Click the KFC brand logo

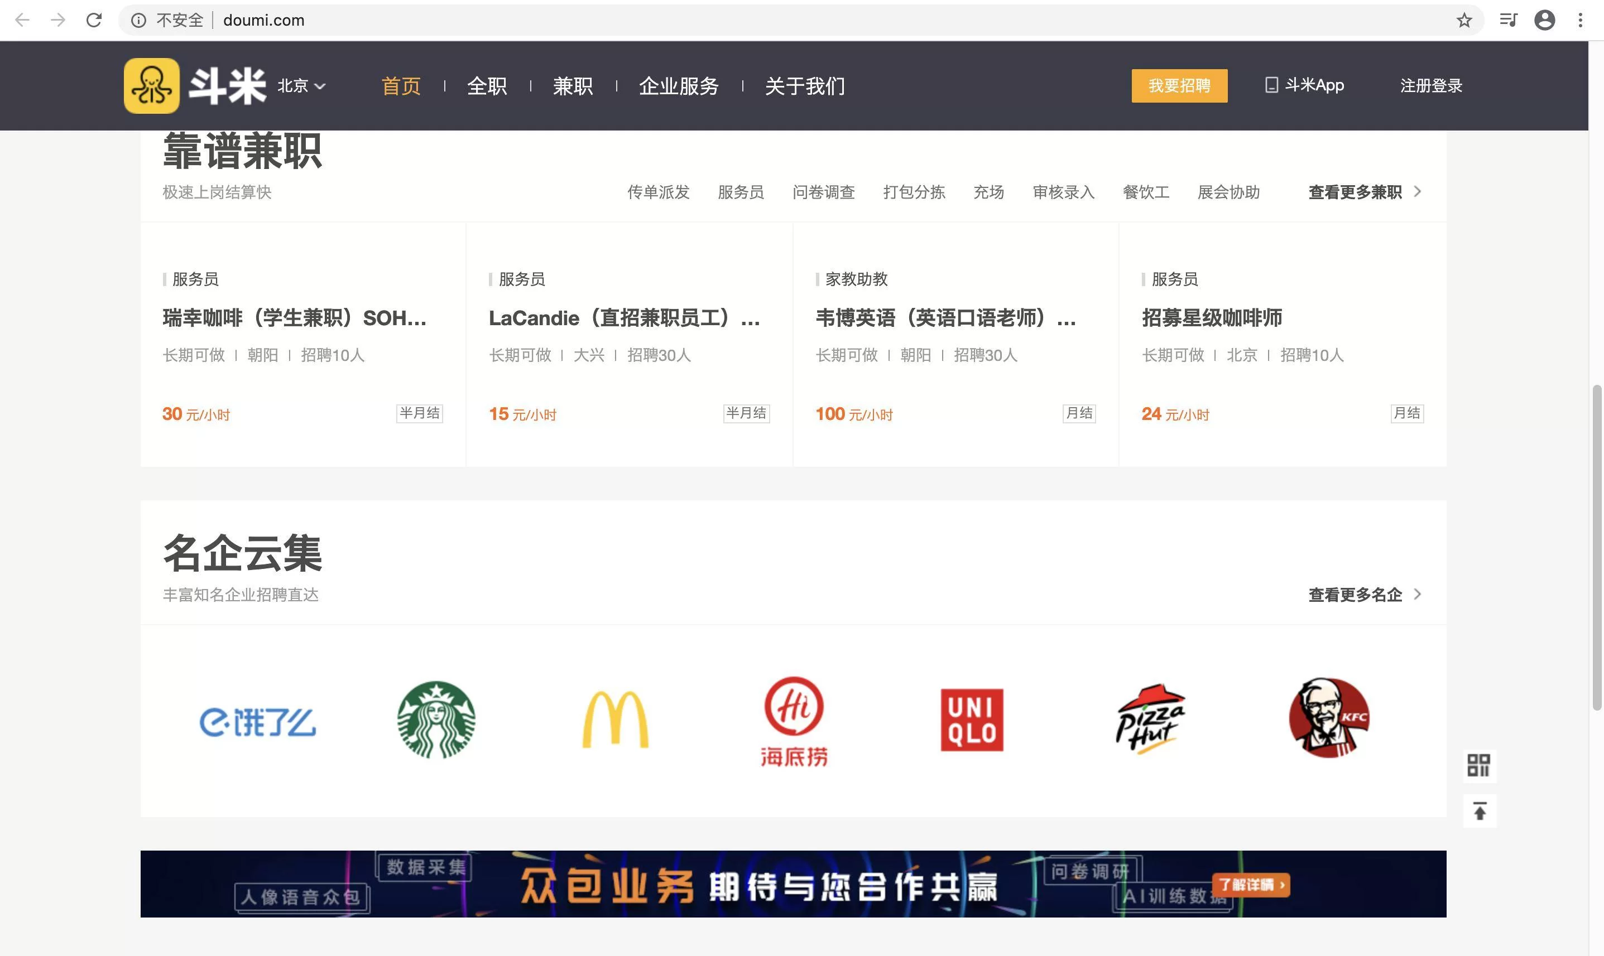(1329, 718)
